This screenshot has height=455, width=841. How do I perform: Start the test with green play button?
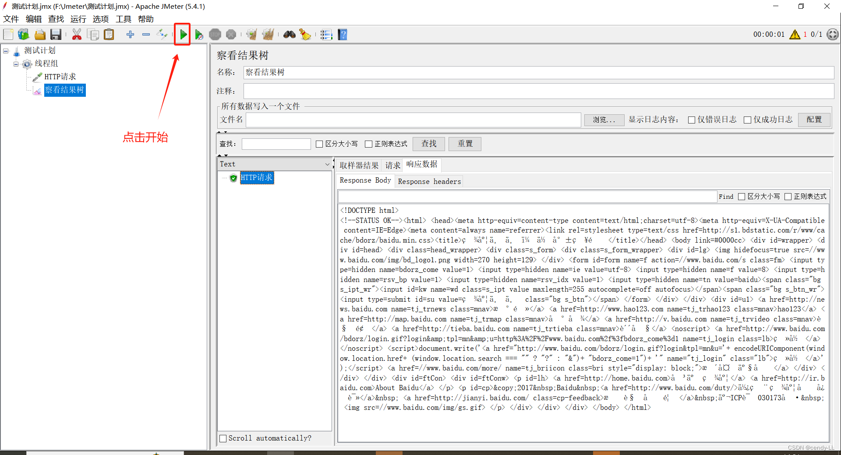(x=183, y=35)
